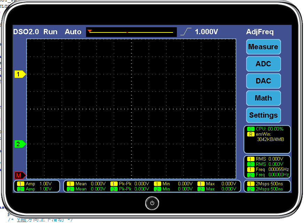Image resolution: width=305 pixels, height=223 pixels.
Task: Click yellow 1 badge beside Amp
Action: [21, 184]
